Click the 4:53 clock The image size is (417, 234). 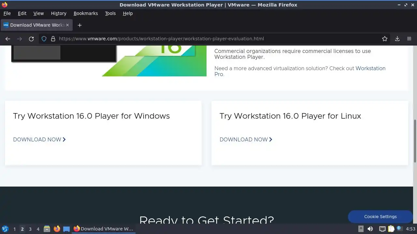(x=410, y=229)
